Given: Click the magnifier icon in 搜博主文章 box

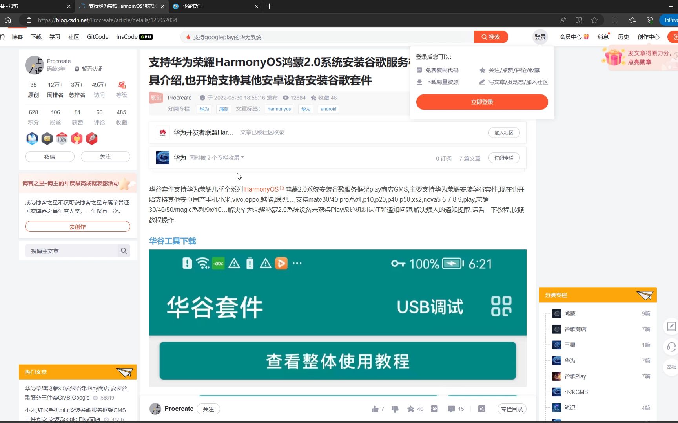Looking at the screenshot, I should pyautogui.click(x=124, y=251).
